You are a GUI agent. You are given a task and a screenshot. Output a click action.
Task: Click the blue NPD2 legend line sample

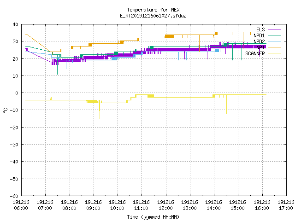(x=274, y=41)
